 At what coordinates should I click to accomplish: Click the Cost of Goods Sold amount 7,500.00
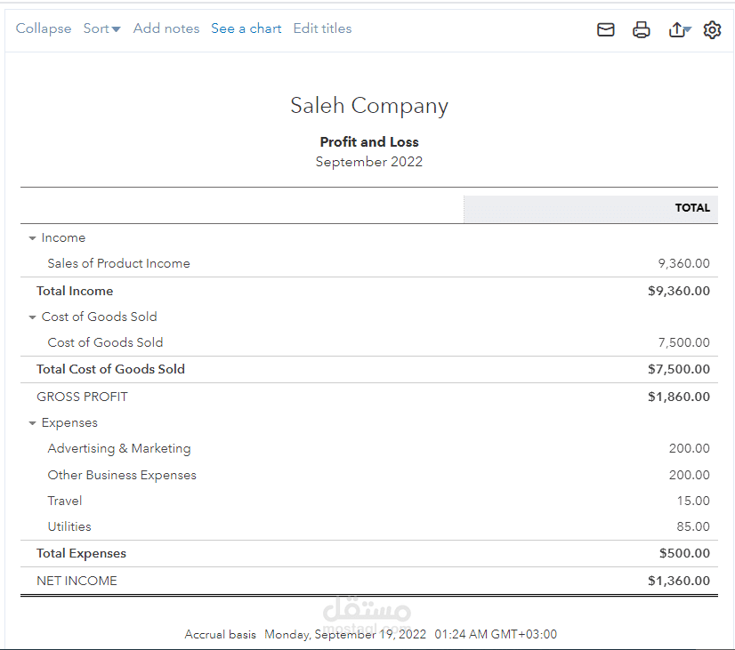(x=683, y=342)
